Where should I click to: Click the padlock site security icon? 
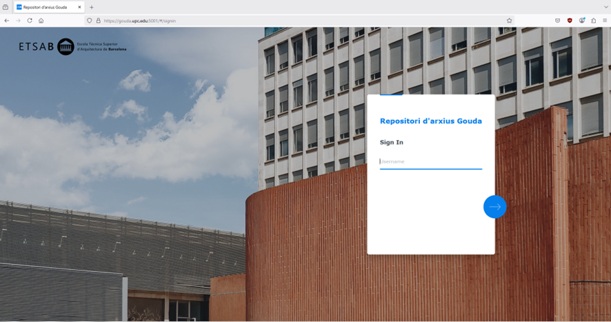pyautogui.click(x=98, y=21)
